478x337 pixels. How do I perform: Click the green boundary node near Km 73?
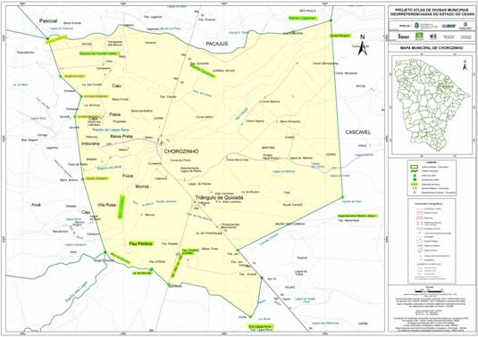point(262,277)
